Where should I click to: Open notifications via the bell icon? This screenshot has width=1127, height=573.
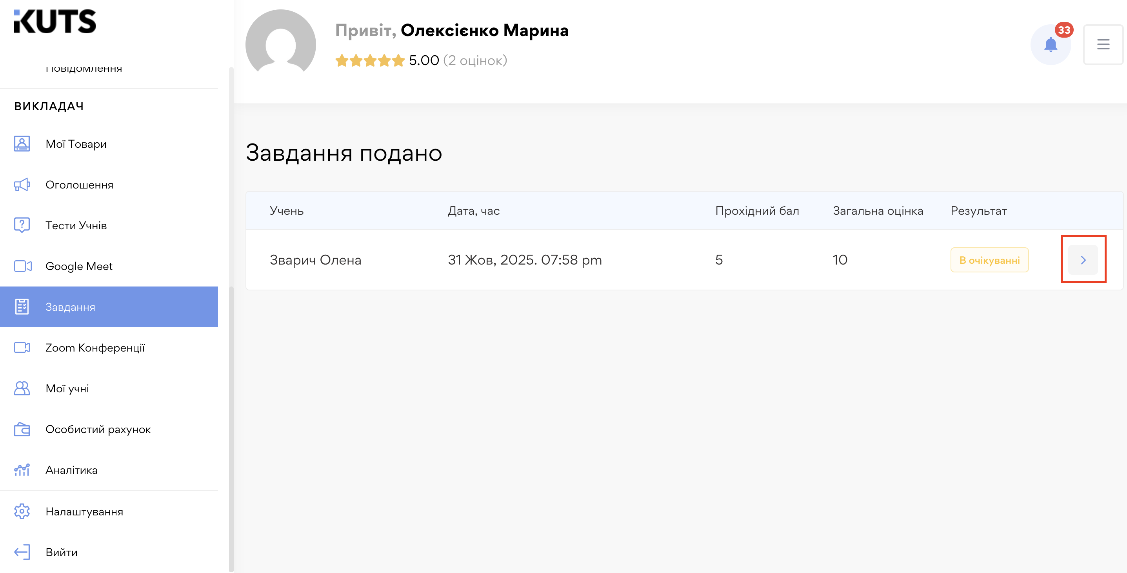[1051, 44]
